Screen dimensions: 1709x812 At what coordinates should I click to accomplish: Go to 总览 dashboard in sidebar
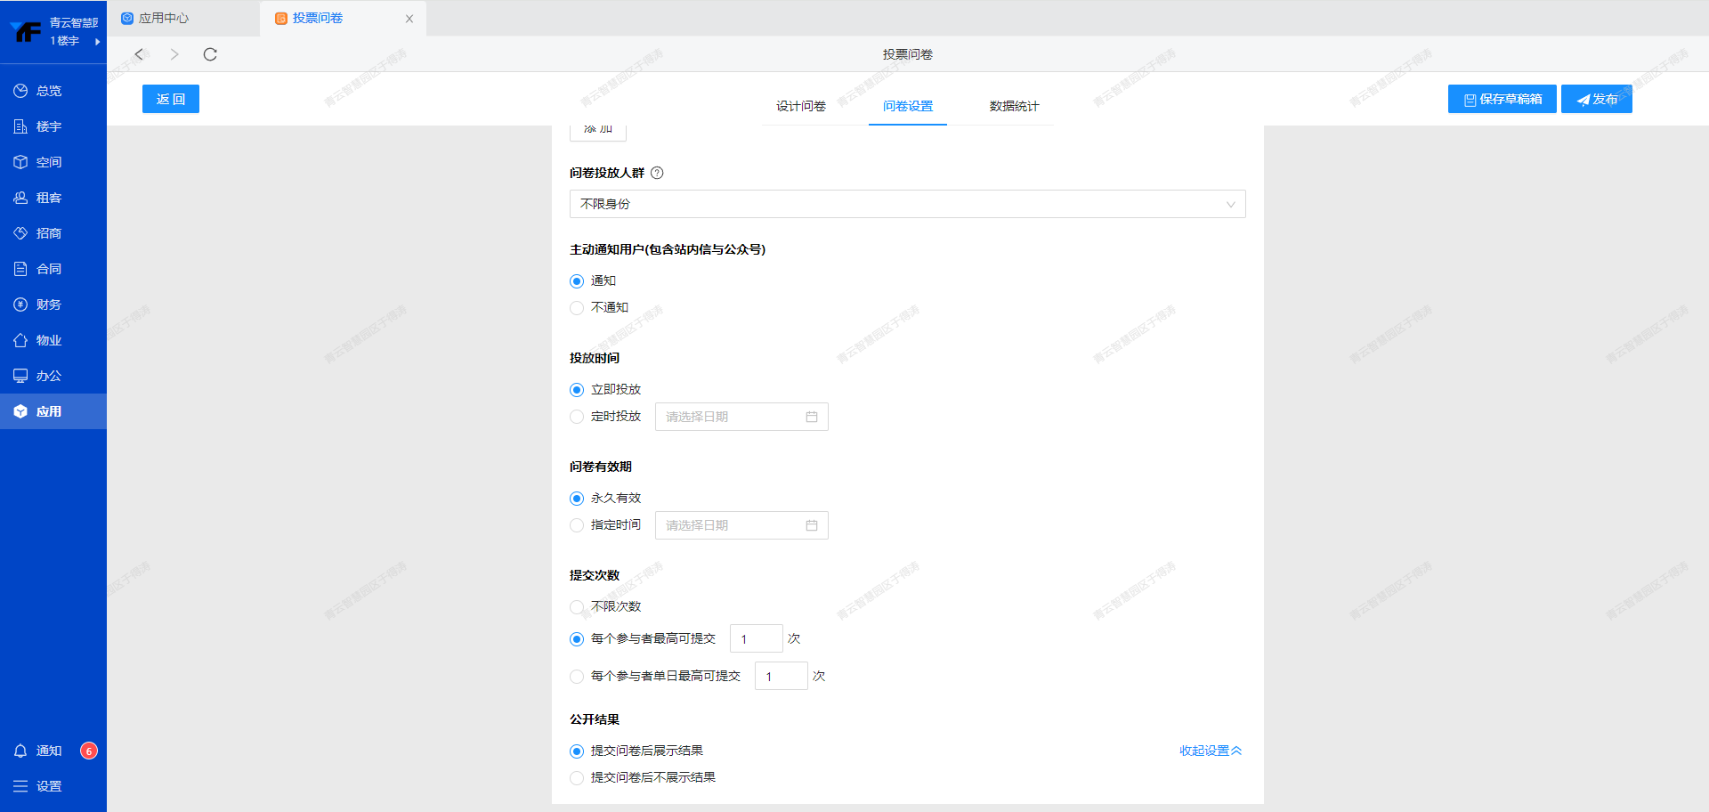[48, 91]
